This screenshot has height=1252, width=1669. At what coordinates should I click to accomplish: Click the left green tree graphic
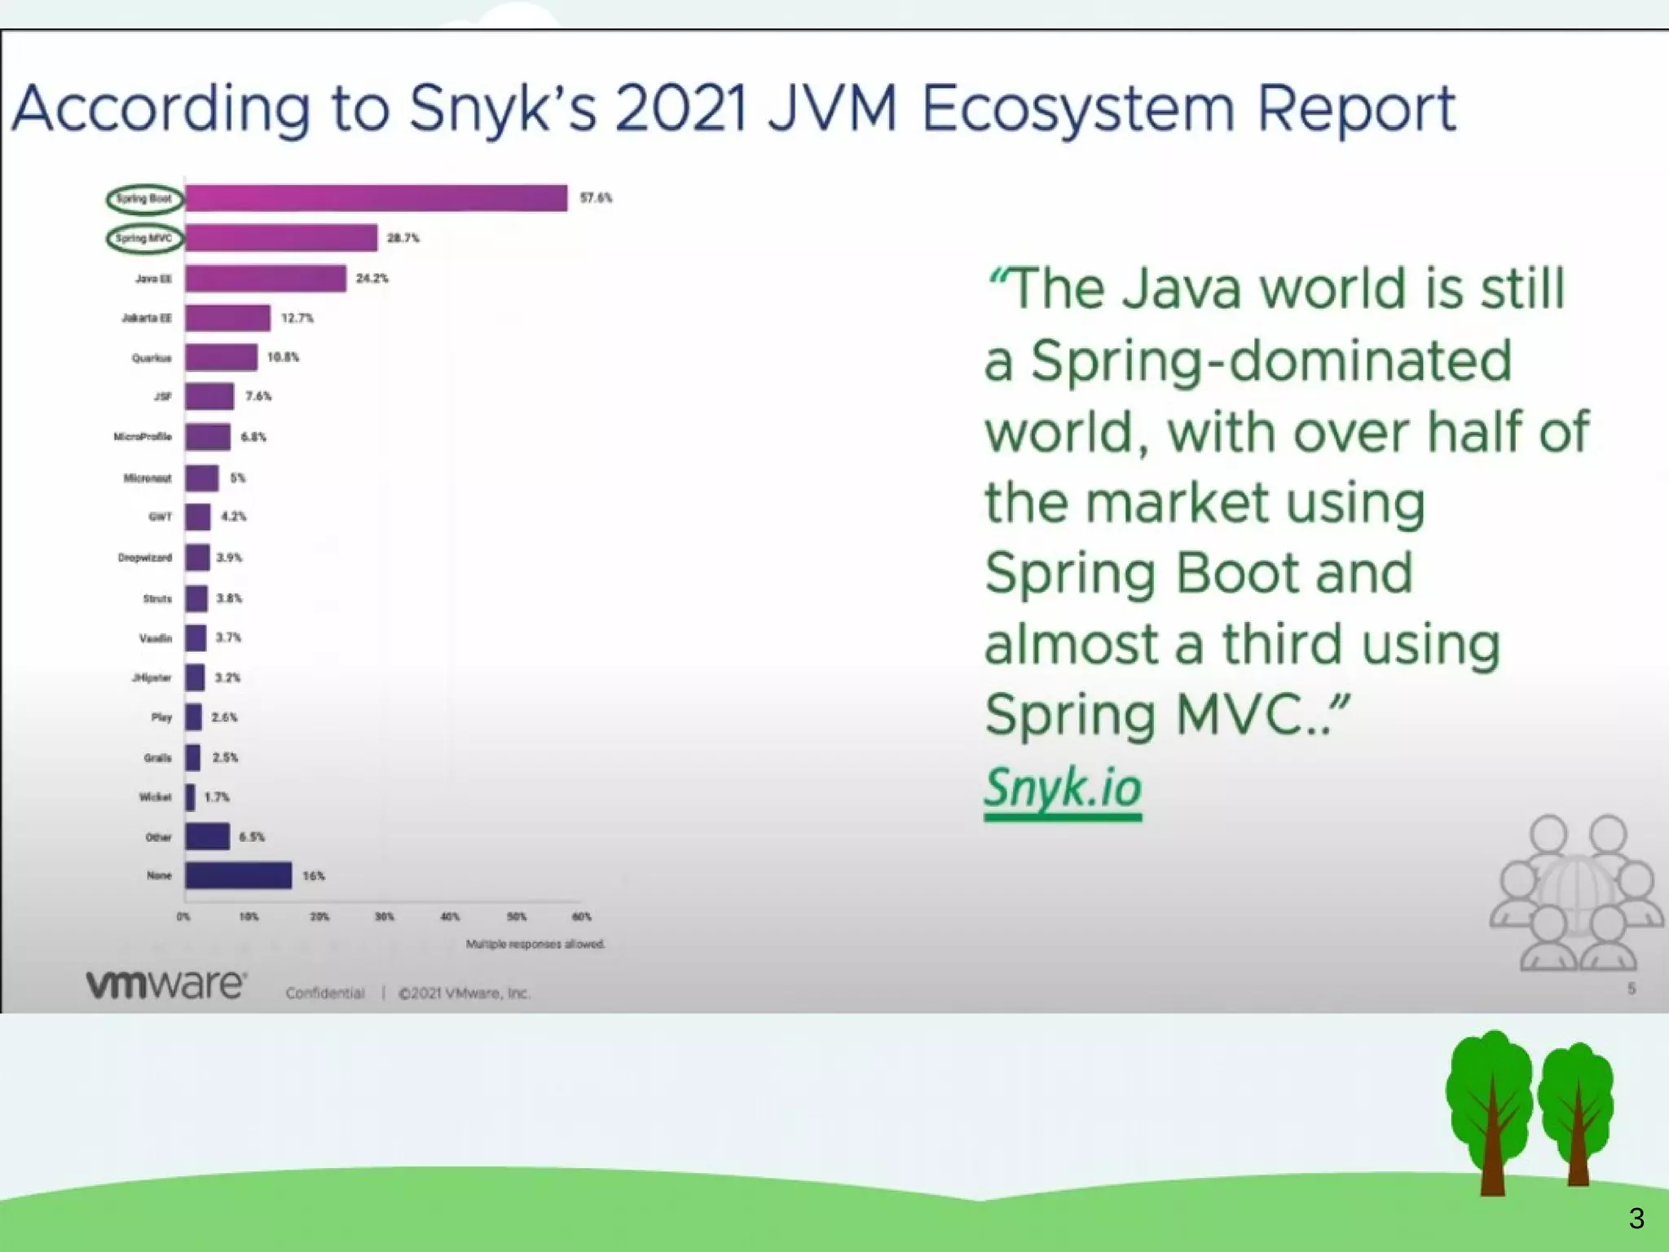click(1491, 1109)
